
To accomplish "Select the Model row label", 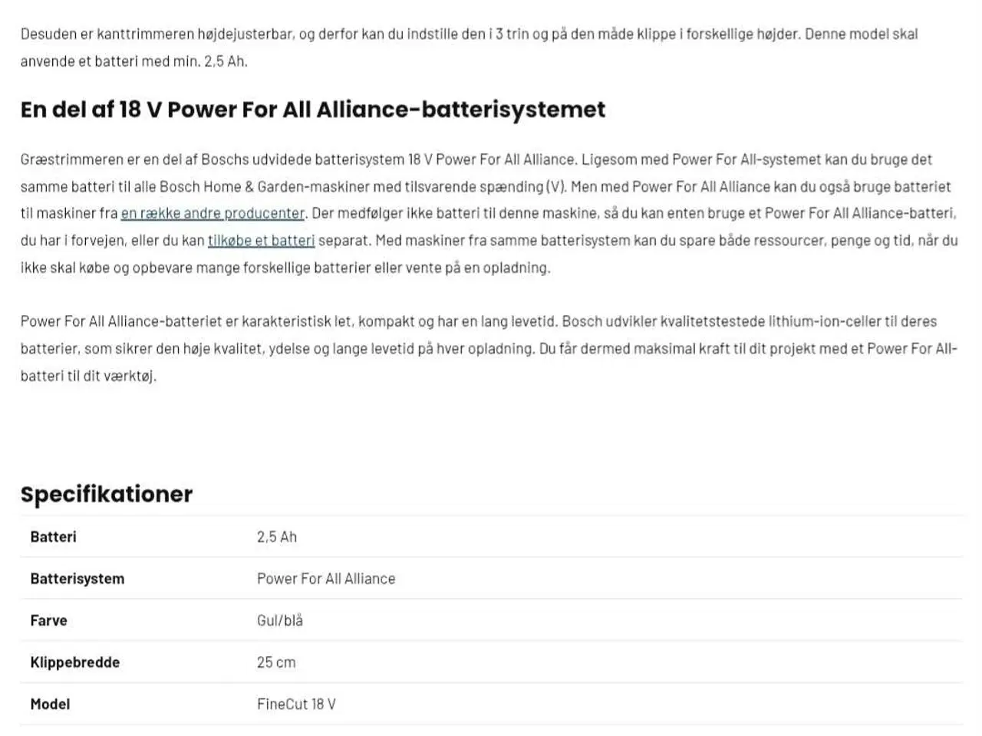I will (50, 704).
